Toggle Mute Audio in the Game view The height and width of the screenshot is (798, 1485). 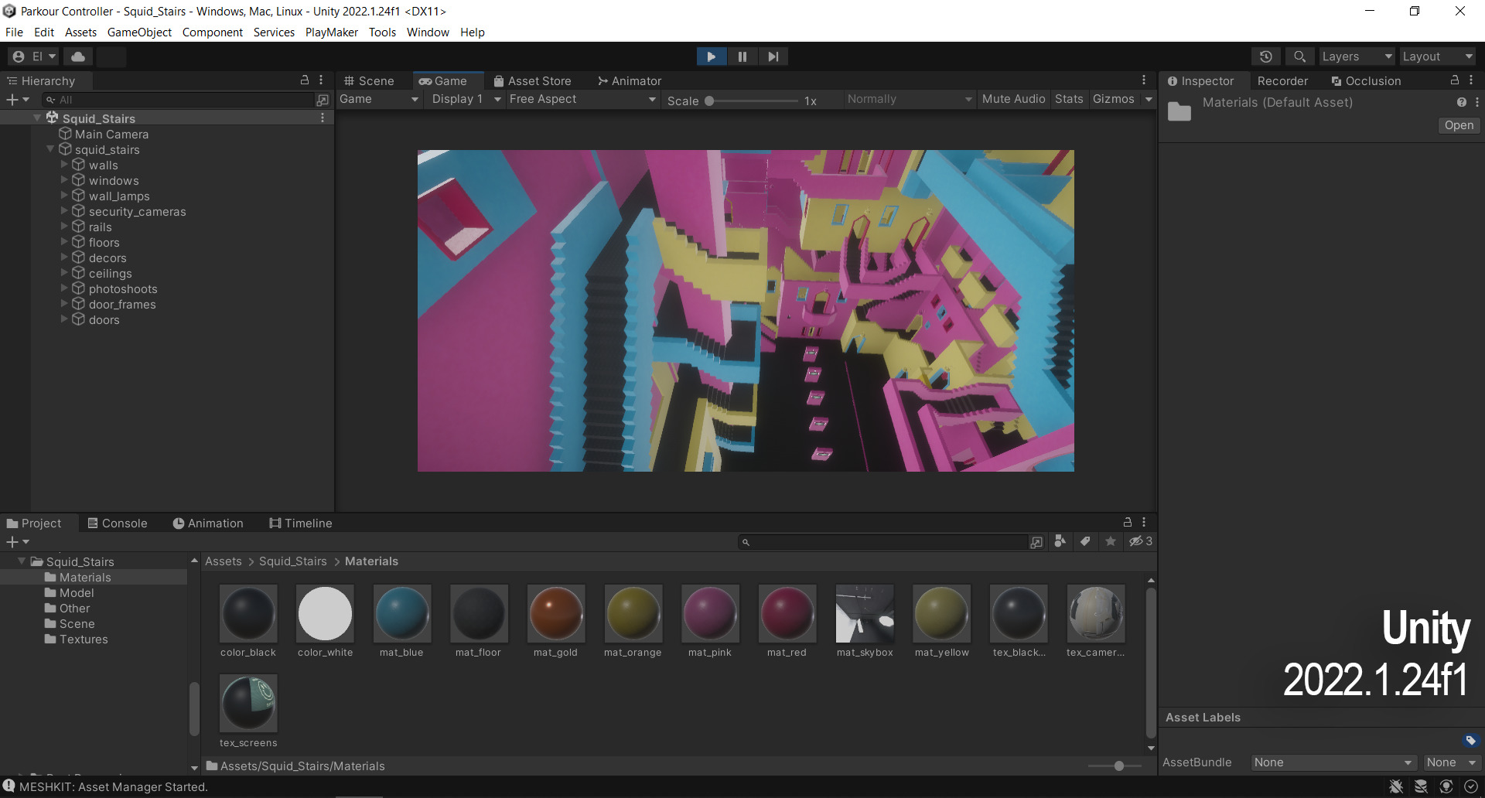1013,99
